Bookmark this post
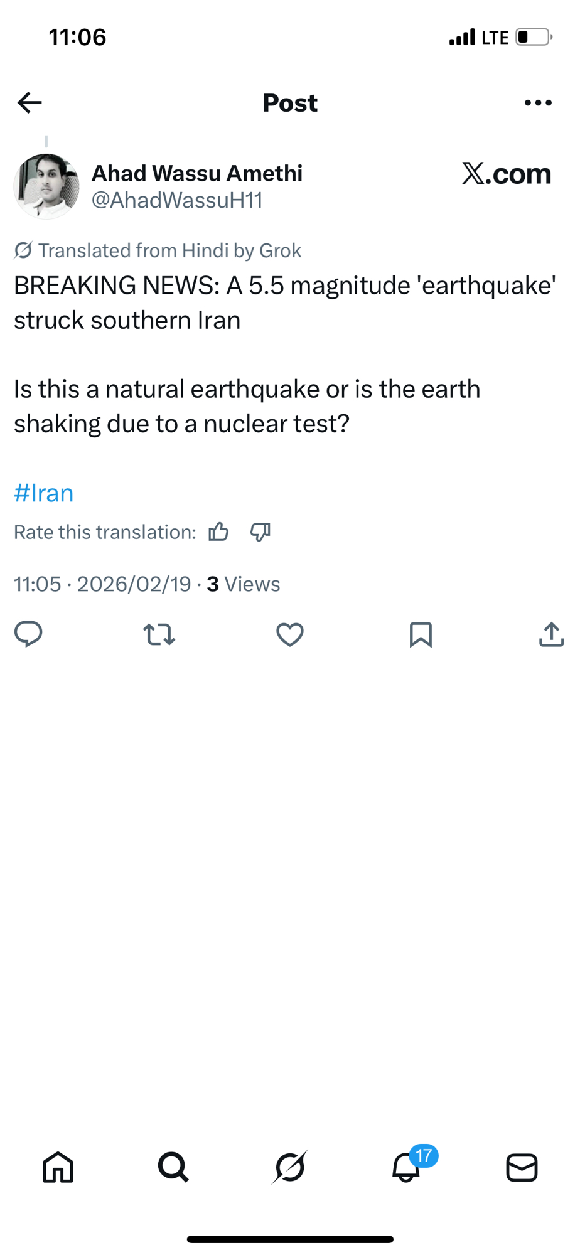This screenshot has height=1255, width=580. (x=421, y=634)
